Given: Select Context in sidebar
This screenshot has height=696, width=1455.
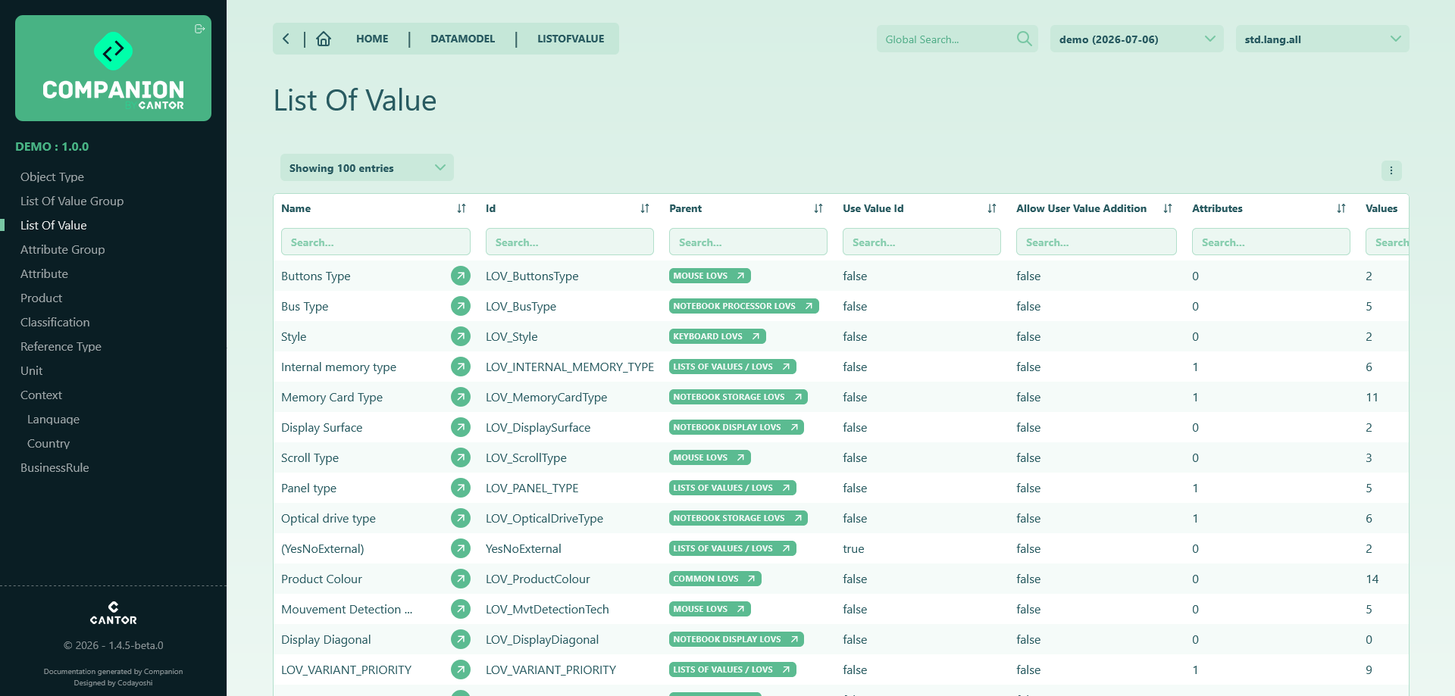Looking at the screenshot, I should tap(41, 395).
